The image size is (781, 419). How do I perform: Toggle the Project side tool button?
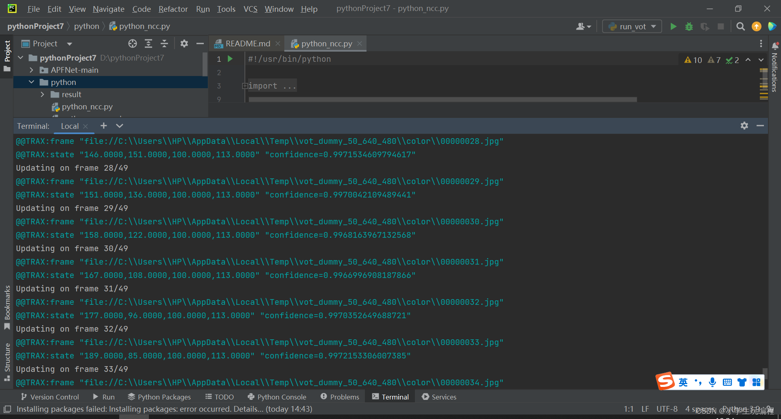[7, 56]
